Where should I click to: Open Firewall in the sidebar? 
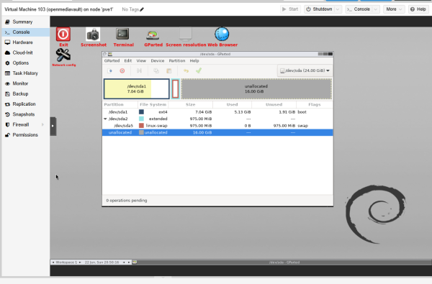(x=26, y=124)
